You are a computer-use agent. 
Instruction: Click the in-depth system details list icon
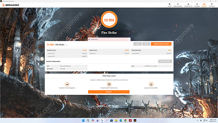pyautogui.click(x=109, y=84)
